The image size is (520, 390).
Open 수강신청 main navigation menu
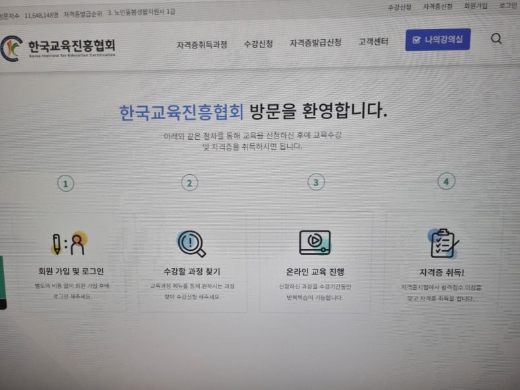click(x=258, y=44)
